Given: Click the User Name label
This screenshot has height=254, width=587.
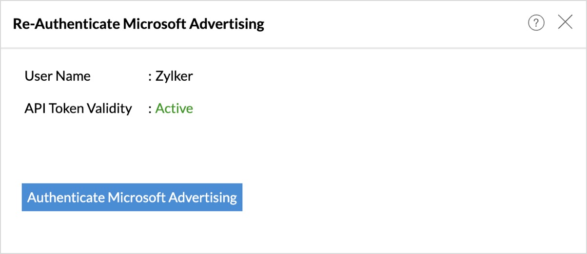Looking at the screenshot, I should click(58, 76).
